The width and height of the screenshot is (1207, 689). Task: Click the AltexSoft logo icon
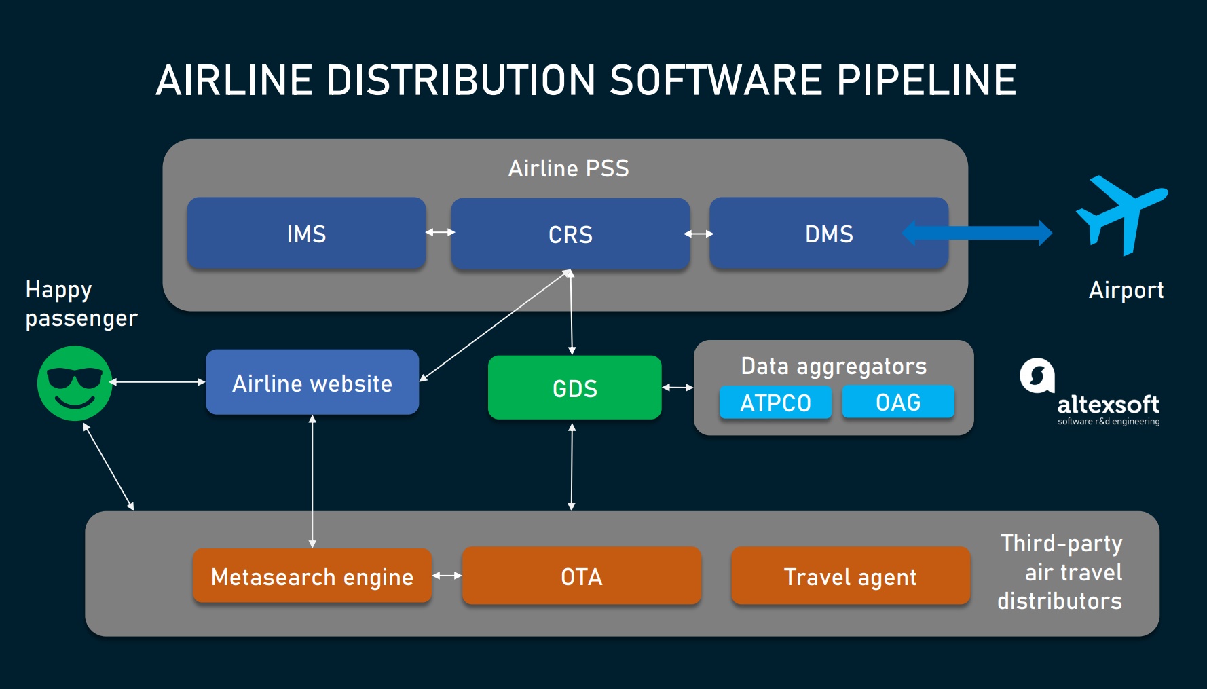(1037, 375)
